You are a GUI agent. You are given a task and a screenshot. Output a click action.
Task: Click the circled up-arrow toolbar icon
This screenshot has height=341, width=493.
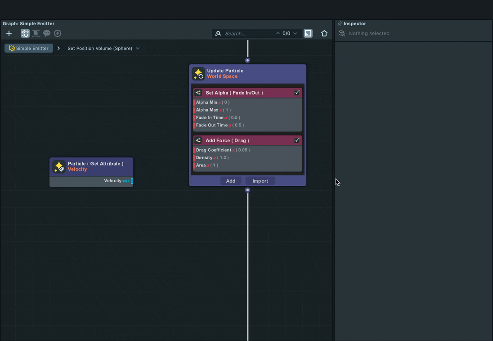coord(58,33)
